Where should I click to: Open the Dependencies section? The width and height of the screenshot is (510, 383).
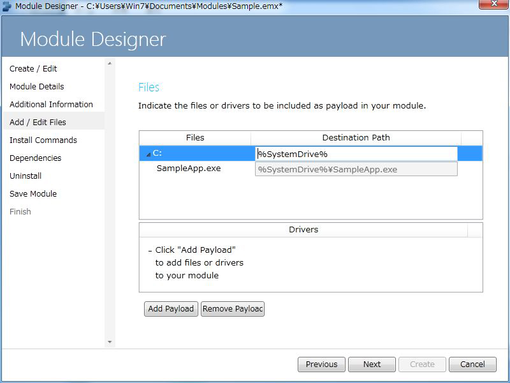click(35, 158)
